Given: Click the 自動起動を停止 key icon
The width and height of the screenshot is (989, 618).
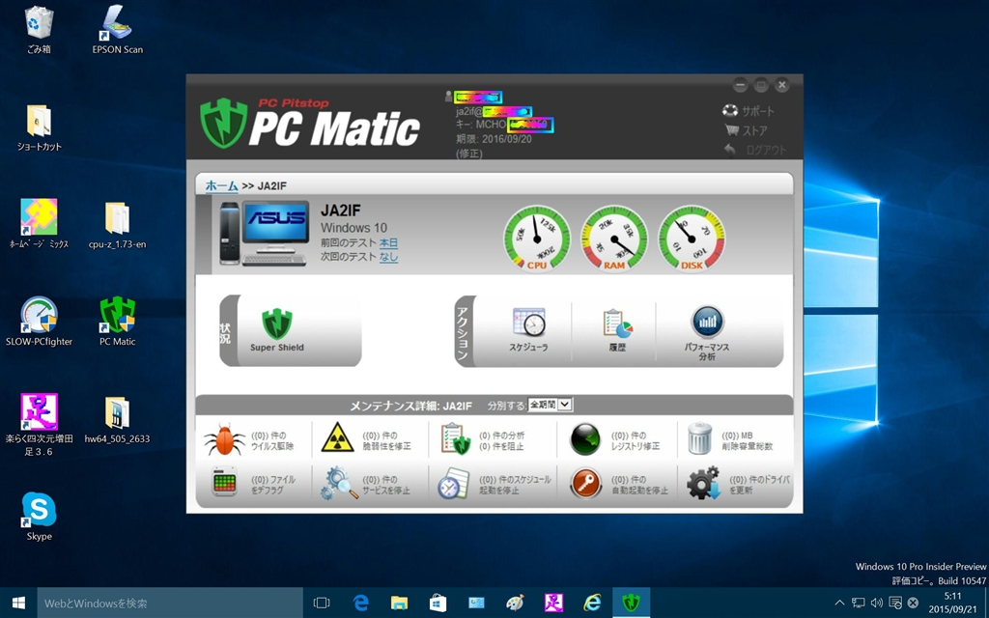Looking at the screenshot, I should (x=586, y=484).
